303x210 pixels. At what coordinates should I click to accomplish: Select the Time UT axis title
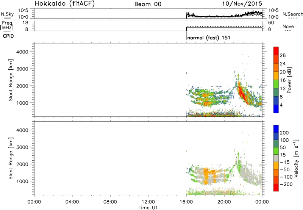click(148, 208)
